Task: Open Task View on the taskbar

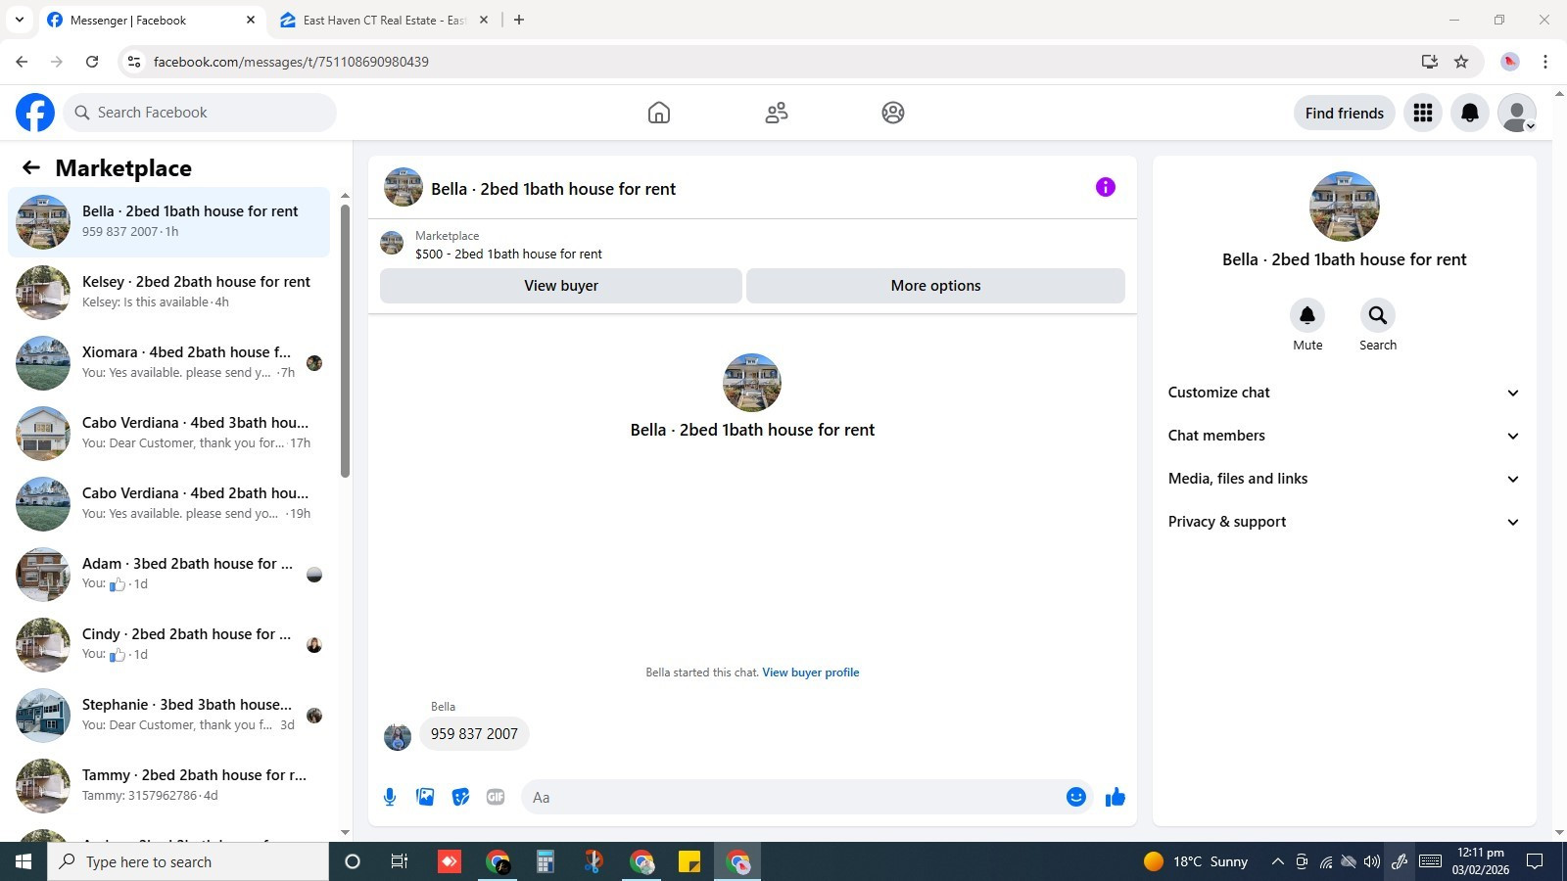Action: click(400, 861)
